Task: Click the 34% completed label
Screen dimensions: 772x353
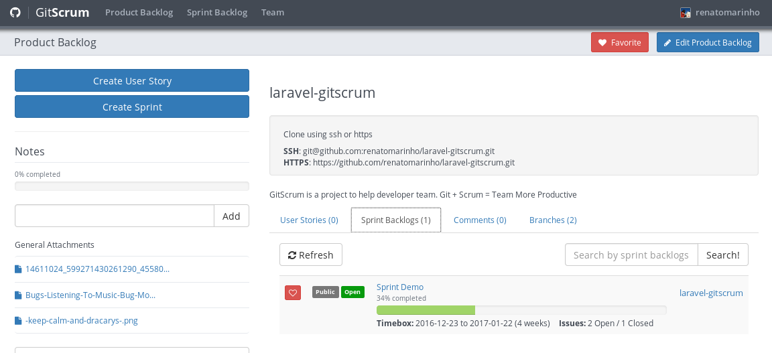Action: (x=401, y=298)
